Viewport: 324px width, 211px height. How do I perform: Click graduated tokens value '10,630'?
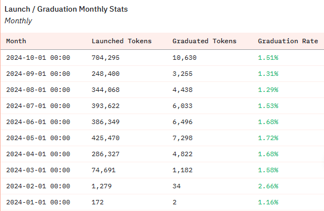point(185,58)
